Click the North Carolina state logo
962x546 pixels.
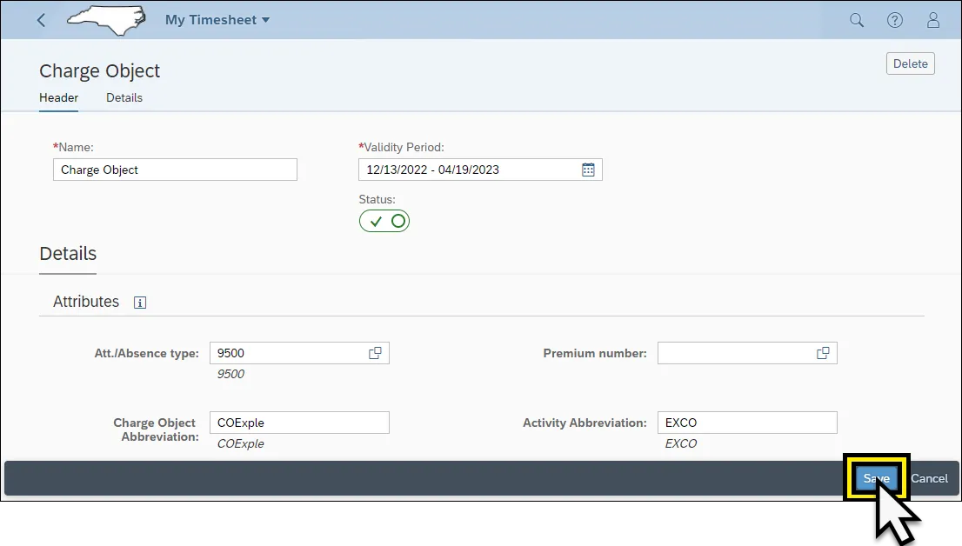point(107,20)
